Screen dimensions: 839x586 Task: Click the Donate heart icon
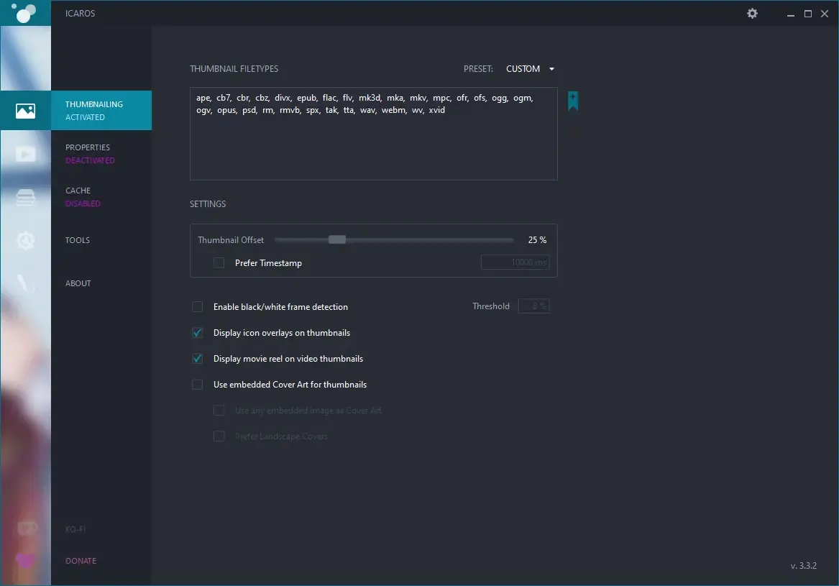(26, 560)
